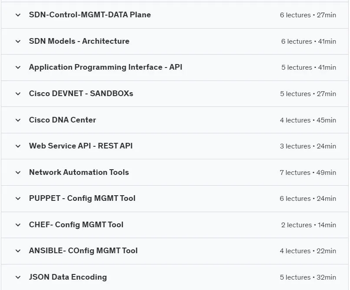Screen dimensions: 350x290
Task: Expand the SDN-Control-MGMT-DATA Plane chevron
Action: pos(18,15)
